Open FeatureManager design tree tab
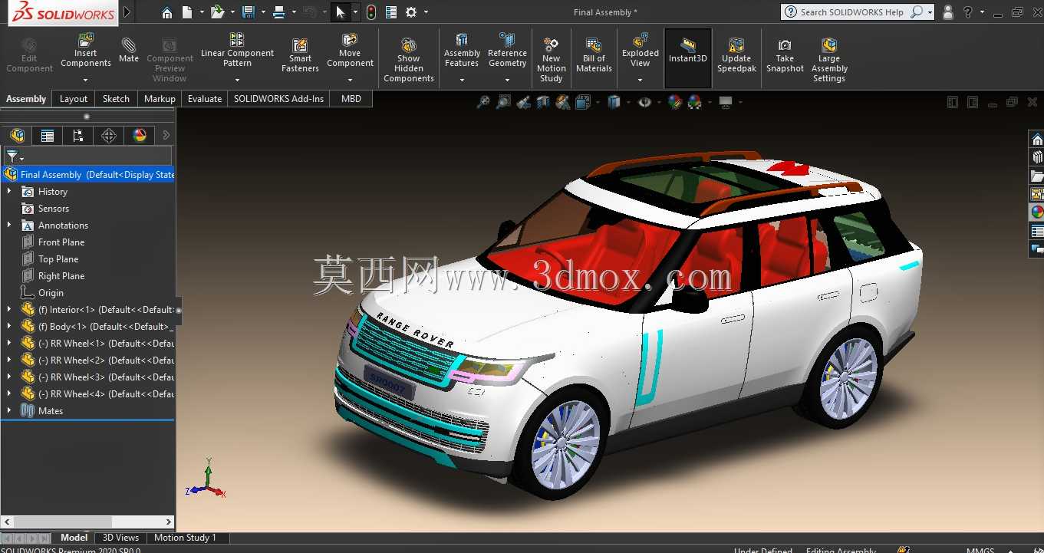Viewport: 1044px width, 553px height. coord(17,136)
